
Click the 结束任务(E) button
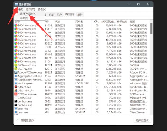tap(142, 120)
